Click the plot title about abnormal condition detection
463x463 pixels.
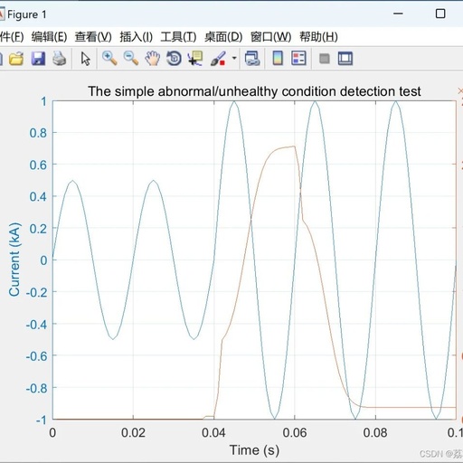[254, 91]
